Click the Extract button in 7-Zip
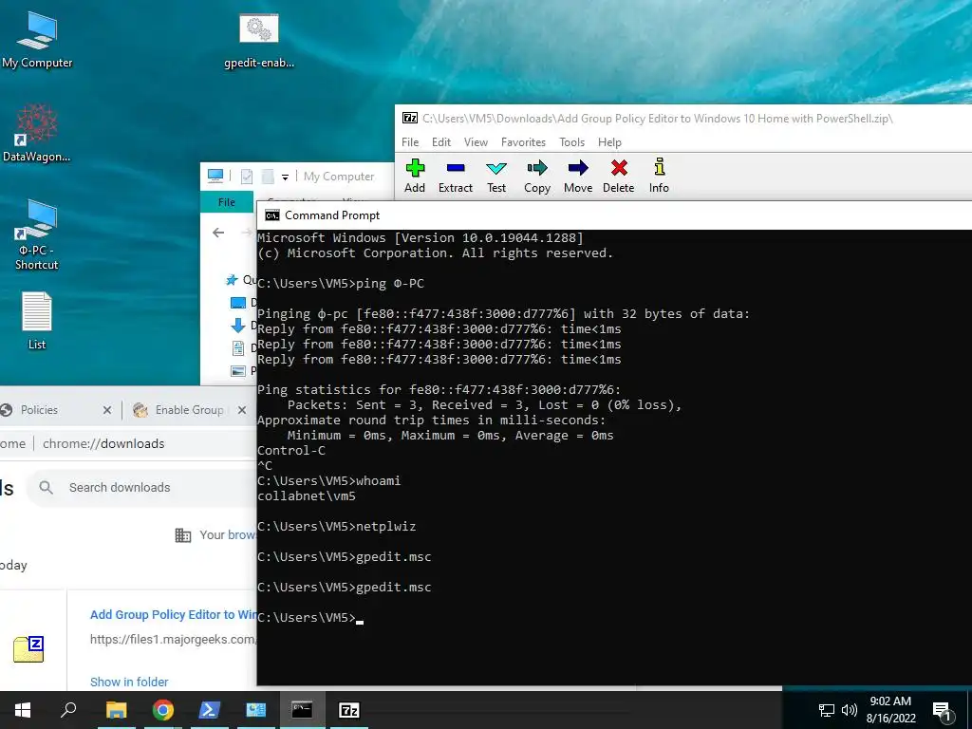972x729 pixels. (x=456, y=176)
